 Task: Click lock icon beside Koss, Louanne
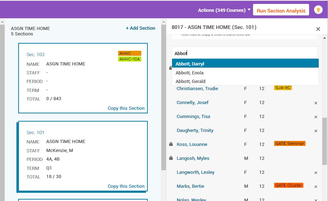click(171, 144)
